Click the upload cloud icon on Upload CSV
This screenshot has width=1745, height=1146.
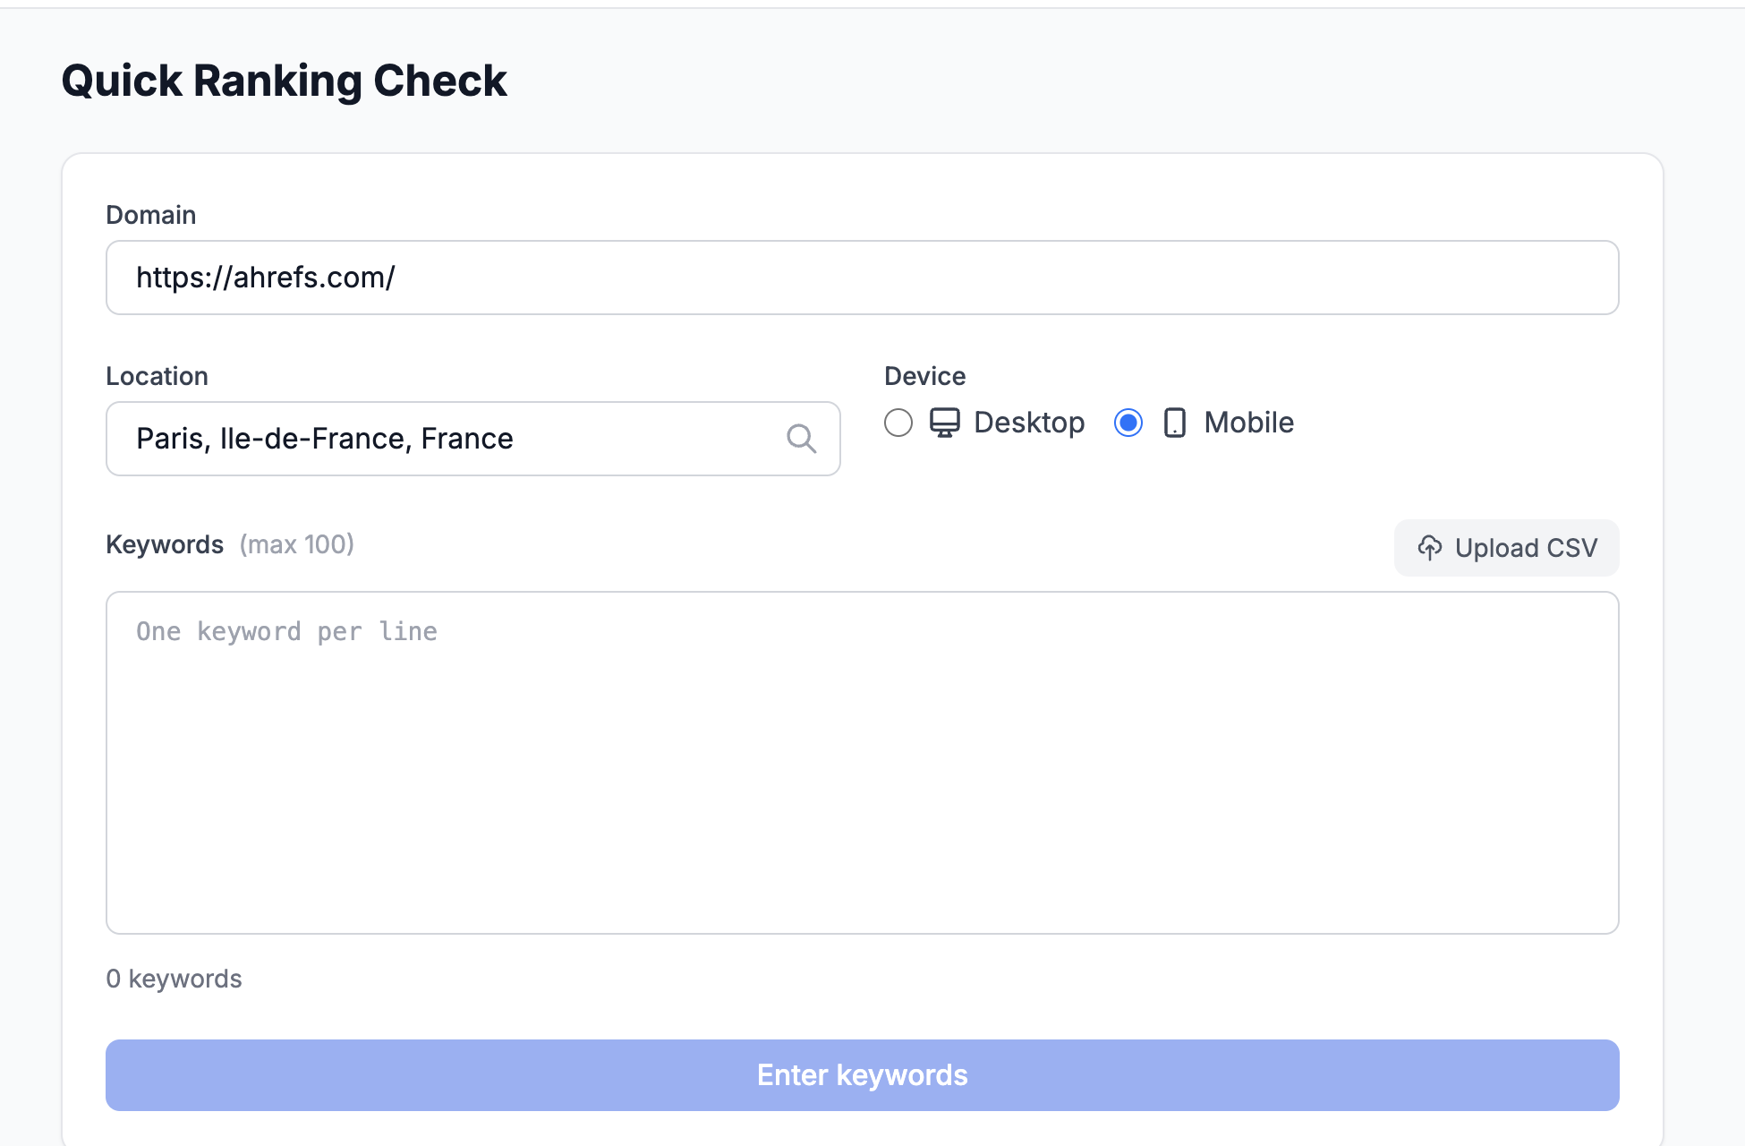tap(1431, 547)
